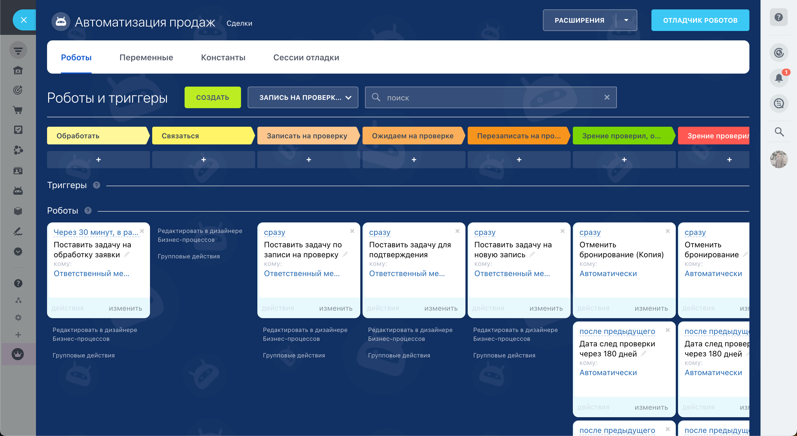This screenshot has height=436, width=797.
Task: Remove the Отменить бронирование (Копия) robot card
Action: point(668,231)
